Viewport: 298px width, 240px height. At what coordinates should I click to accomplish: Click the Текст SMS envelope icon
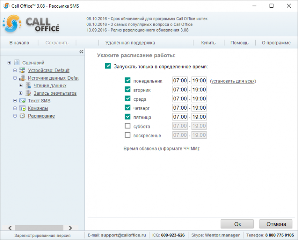(22, 100)
